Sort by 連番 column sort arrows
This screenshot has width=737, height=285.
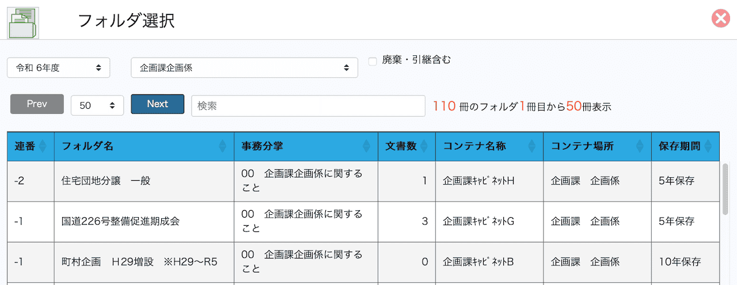(x=43, y=146)
